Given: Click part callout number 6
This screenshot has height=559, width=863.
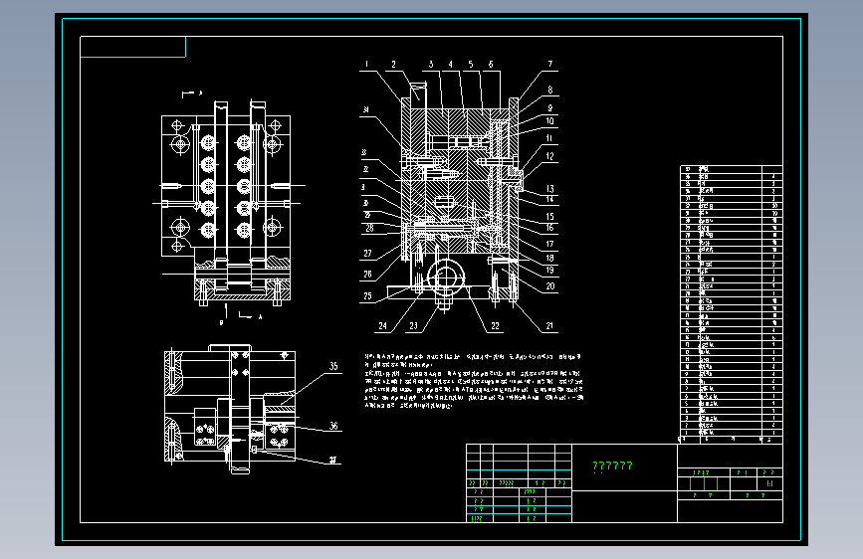Looking at the screenshot, I should (x=491, y=65).
